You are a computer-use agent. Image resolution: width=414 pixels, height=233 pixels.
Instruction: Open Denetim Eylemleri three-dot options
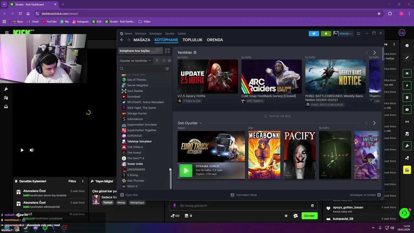click(83, 181)
